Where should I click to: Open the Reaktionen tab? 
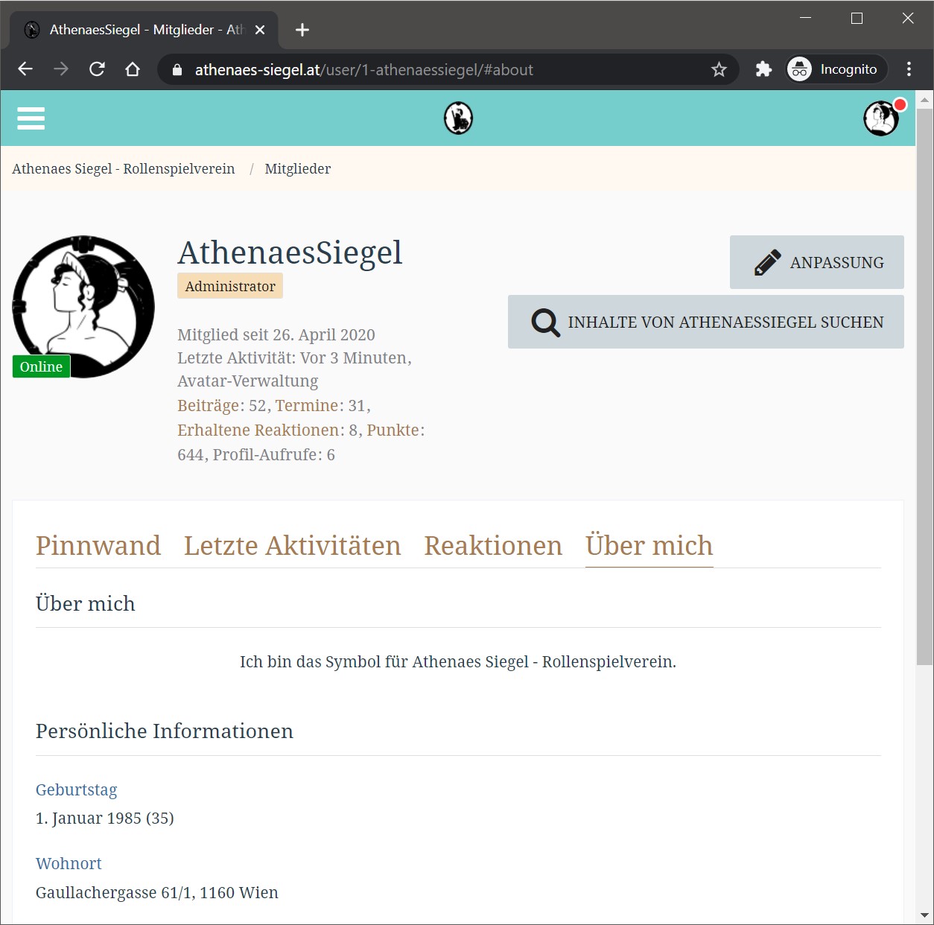click(x=493, y=546)
